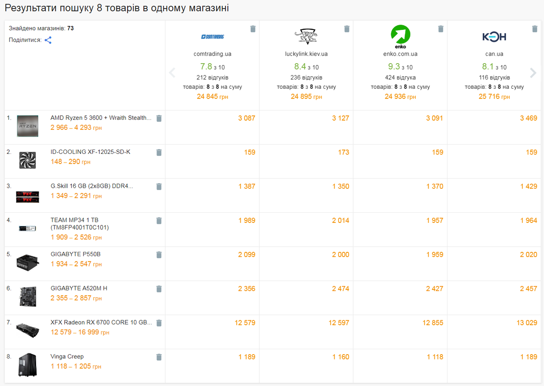
Task: Open enko.com.ua store name link
Action: [400, 54]
